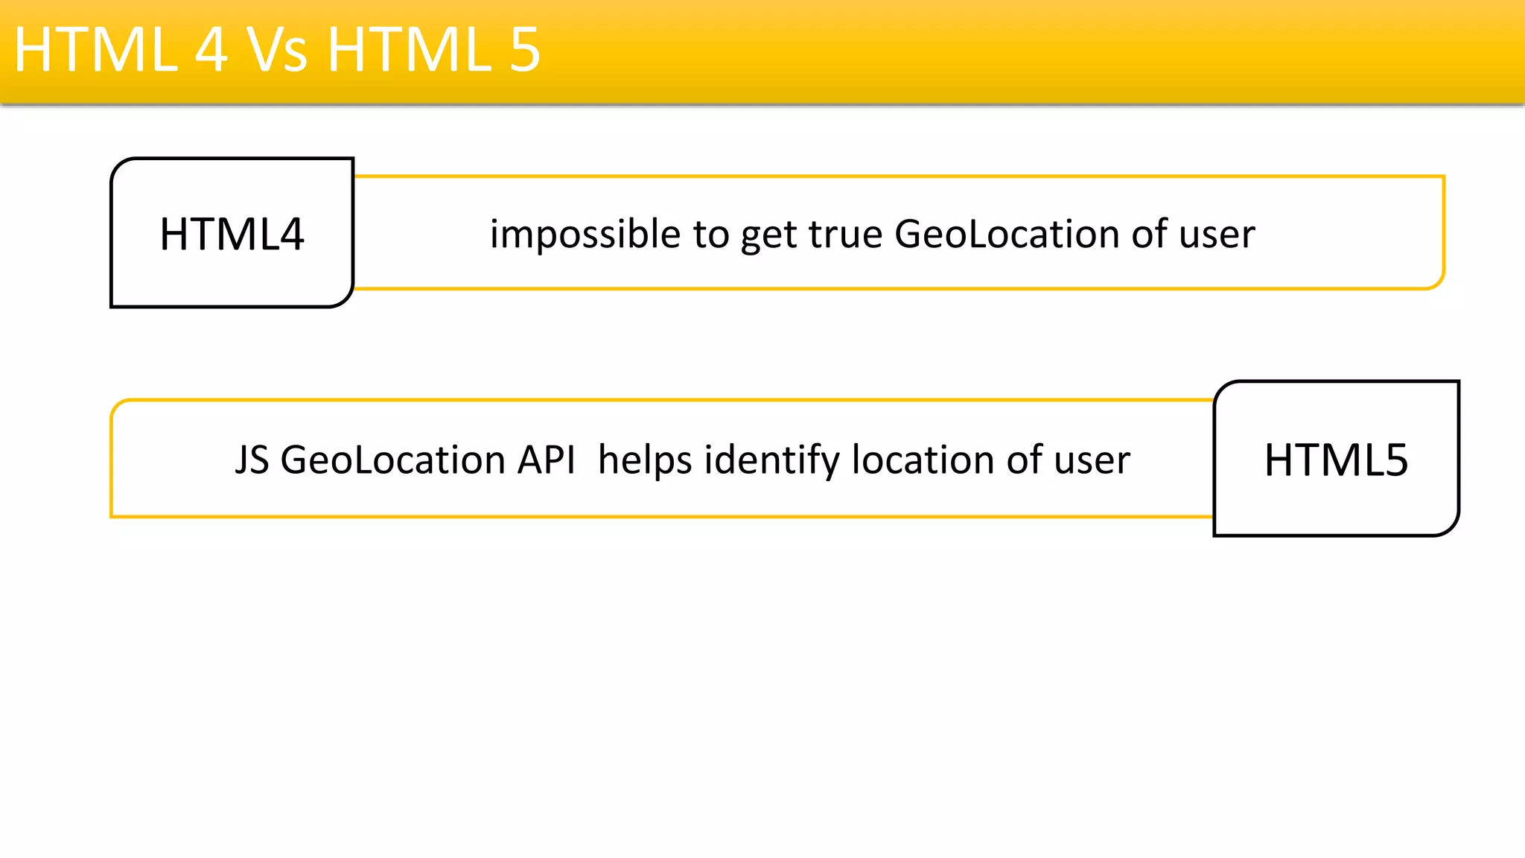The image size is (1525, 858).
Task: Click the empty yellow header area right of the title
Action: pos(1042,50)
